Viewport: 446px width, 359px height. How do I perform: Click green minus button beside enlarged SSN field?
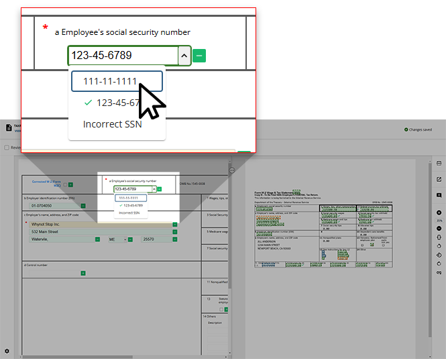(x=199, y=56)
